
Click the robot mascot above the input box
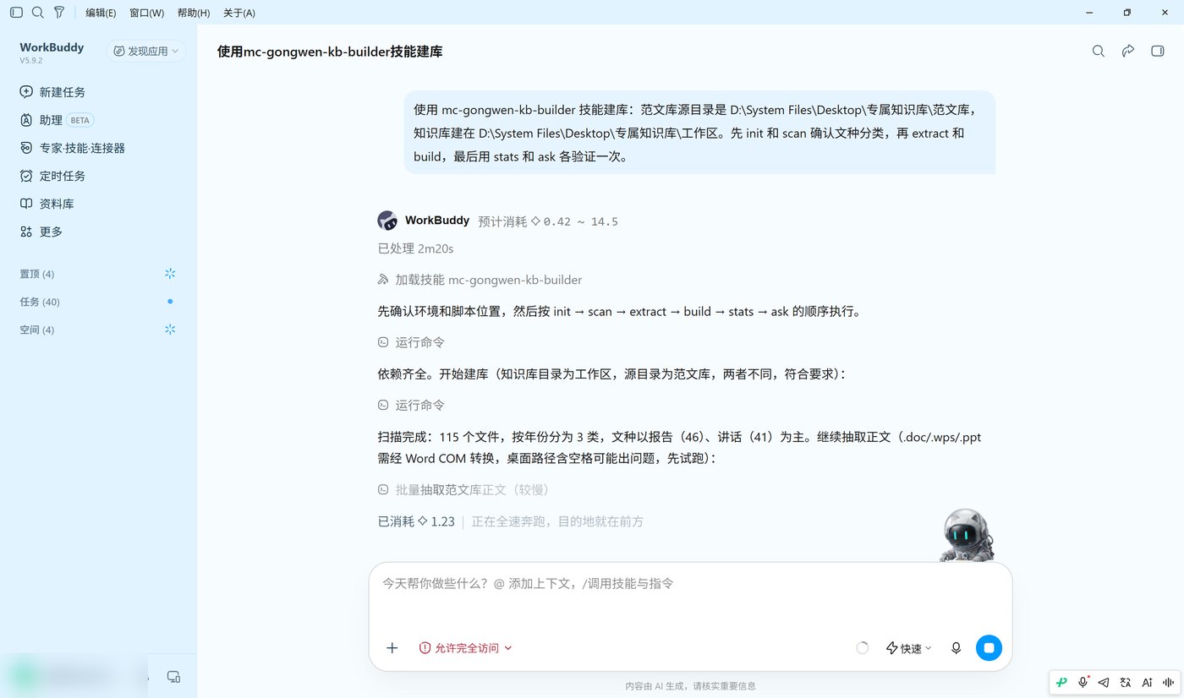pos(965,535)
